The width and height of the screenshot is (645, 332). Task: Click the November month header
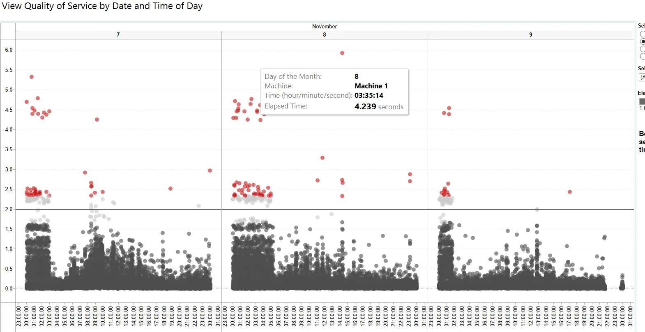coord(325,27)
